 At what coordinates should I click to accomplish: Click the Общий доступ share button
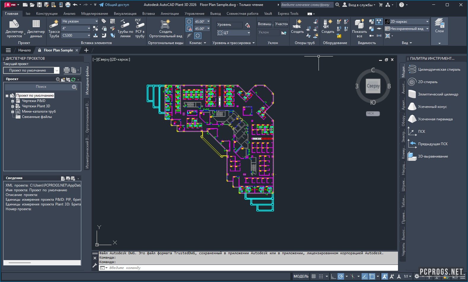pos(114,5)
